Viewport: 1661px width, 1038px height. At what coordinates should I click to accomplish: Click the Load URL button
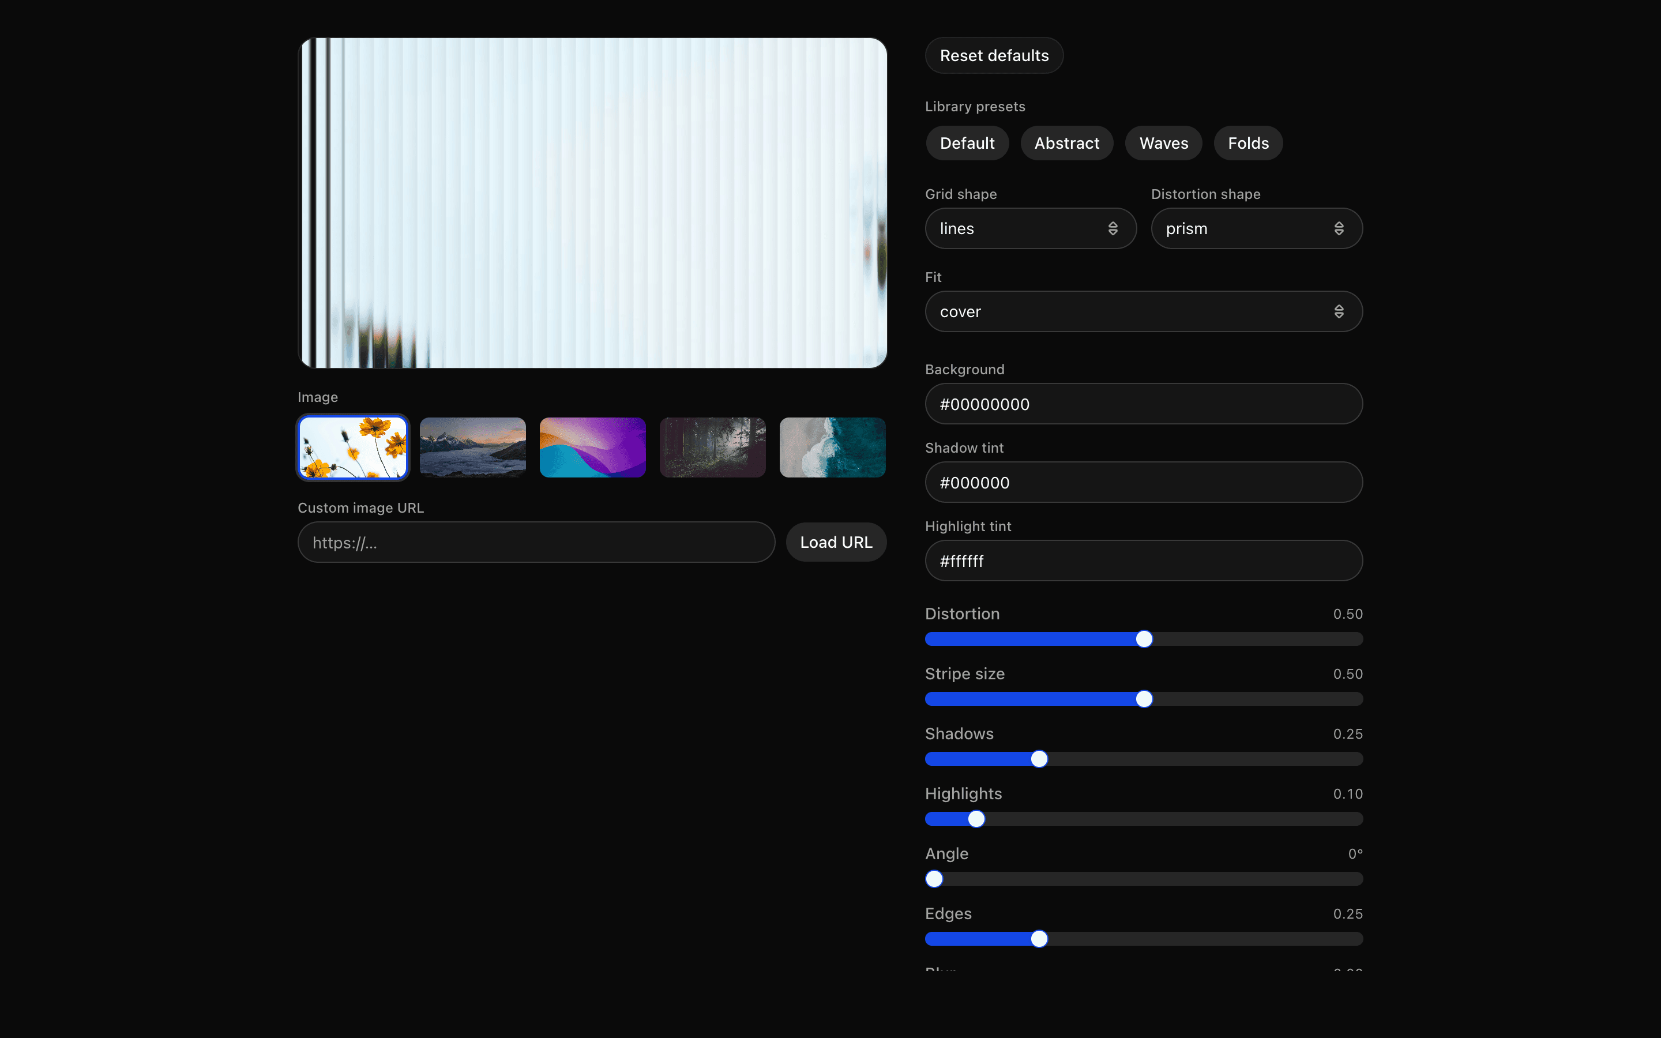(x=835, y=541)
